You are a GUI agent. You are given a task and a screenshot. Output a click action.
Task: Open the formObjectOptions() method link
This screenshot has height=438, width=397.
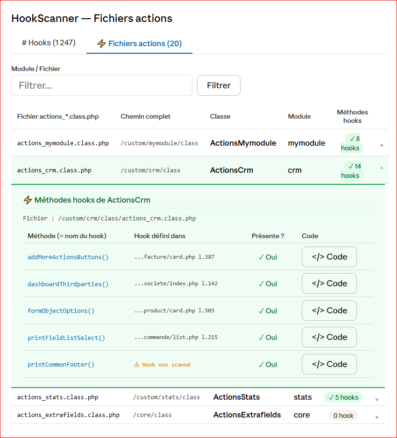pyautogui.click(x=61, y=311)
